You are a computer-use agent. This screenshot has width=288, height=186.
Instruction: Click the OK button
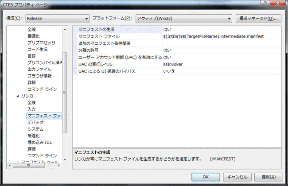206,177
